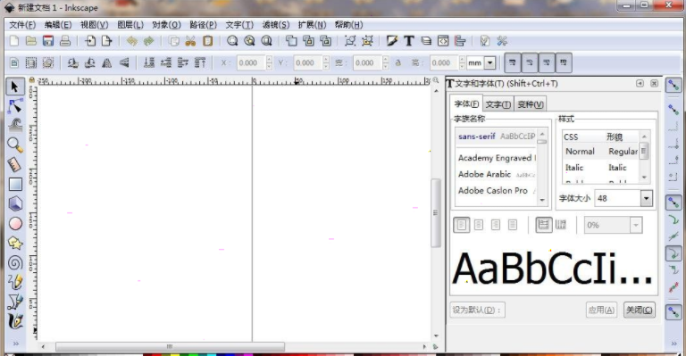The height and width of the screenshot is (356, 686).
Task: Expand more tools at toolbox bottom
Action: pyautogui.click(x=15, y=344)
